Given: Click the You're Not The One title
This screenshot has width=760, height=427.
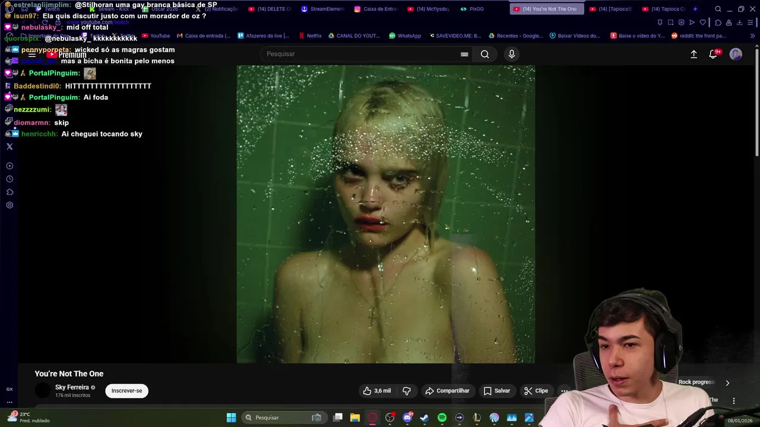Looking at the screenshot, I should pyautogui.click(x=69, y=374).
